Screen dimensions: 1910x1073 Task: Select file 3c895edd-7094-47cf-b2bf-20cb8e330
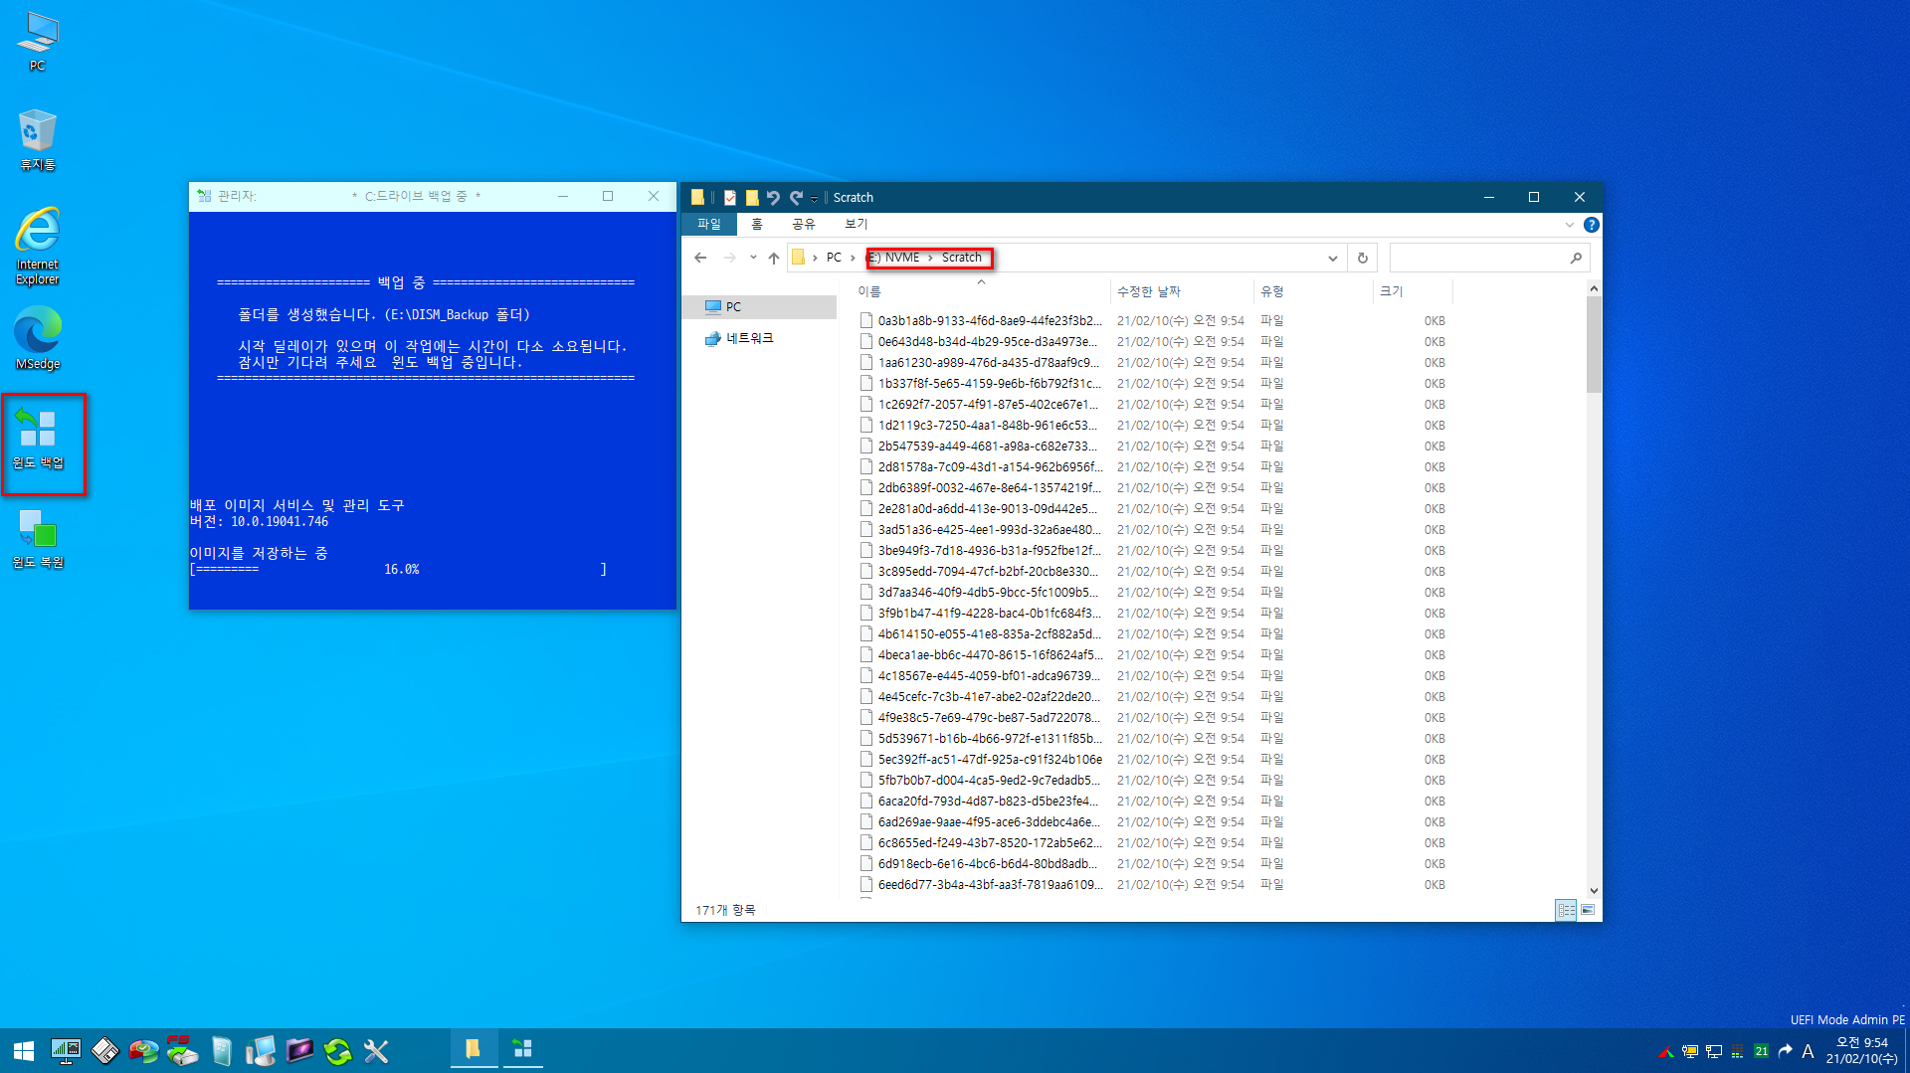click(1154, 571)
